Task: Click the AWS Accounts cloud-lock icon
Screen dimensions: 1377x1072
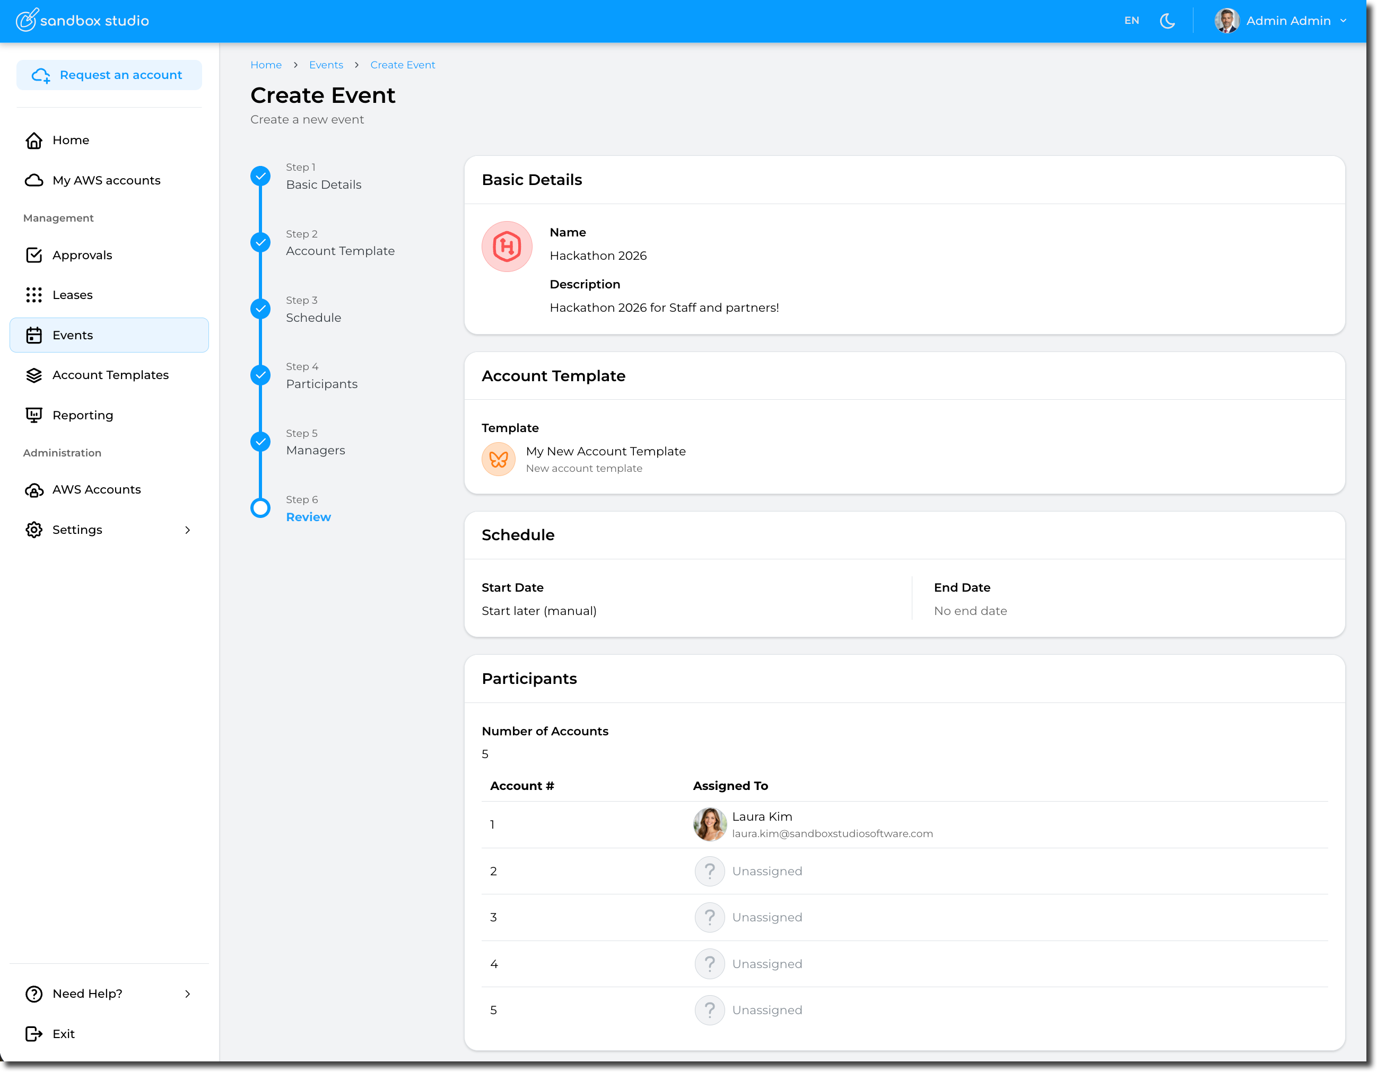Action: click(x=34, y=490)
